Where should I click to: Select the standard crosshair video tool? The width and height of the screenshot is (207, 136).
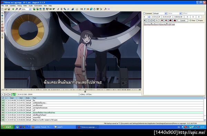pos(2,13)
